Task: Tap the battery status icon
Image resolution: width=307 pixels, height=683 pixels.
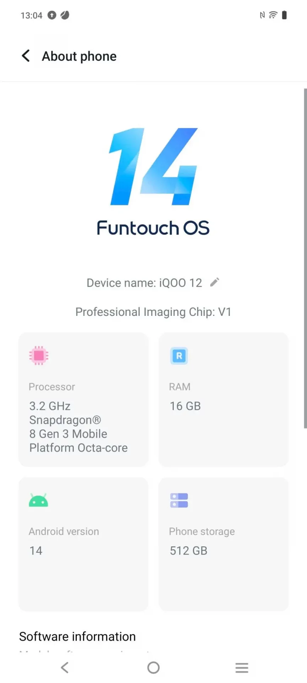Action: 284,15
